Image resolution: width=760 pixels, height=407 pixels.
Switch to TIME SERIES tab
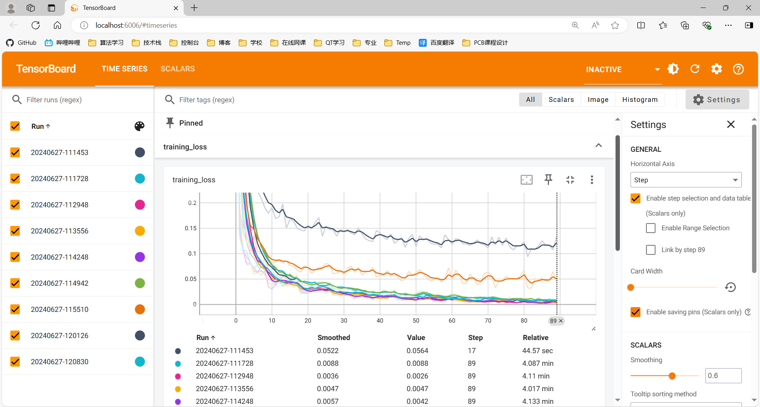pos(124,69)
